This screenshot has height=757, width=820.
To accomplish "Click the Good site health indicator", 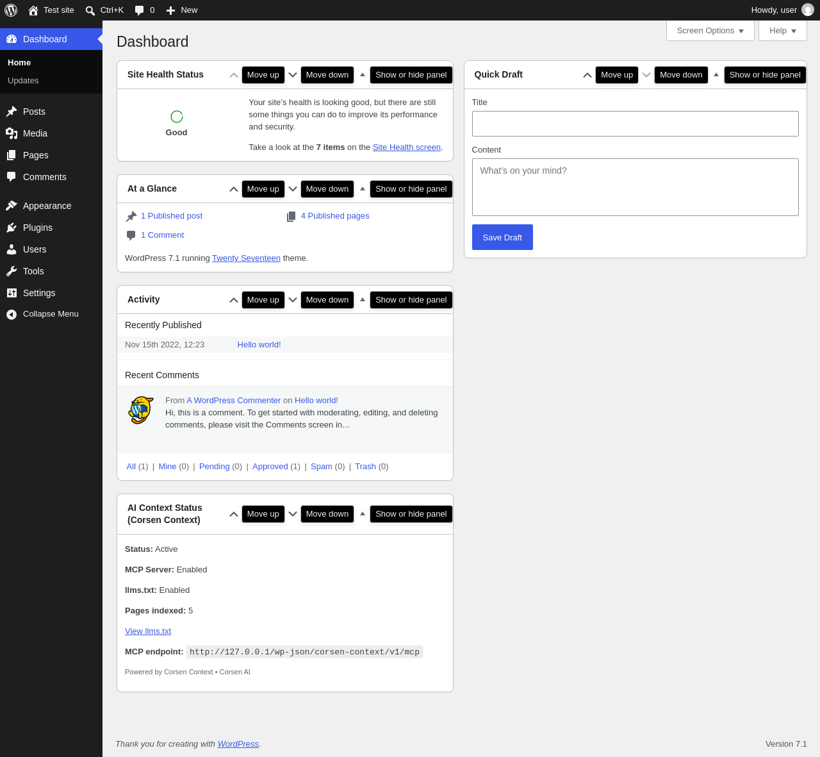I will (x=177, y=124).
